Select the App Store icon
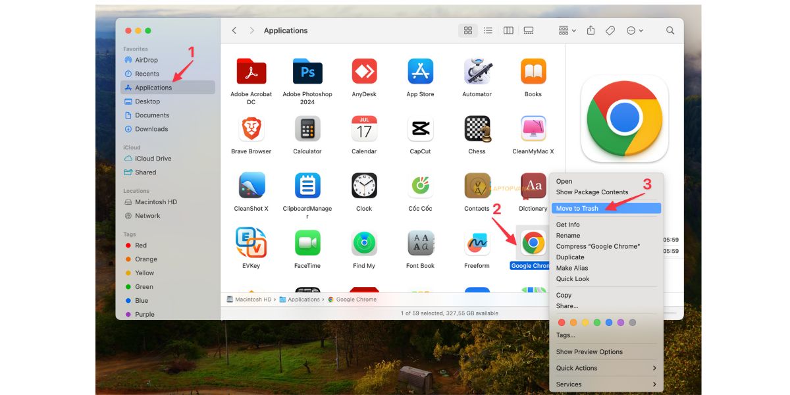790x395 pixels. [x=420, y=71]
